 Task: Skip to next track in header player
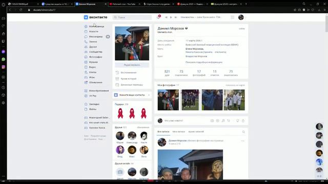point(176,17)
